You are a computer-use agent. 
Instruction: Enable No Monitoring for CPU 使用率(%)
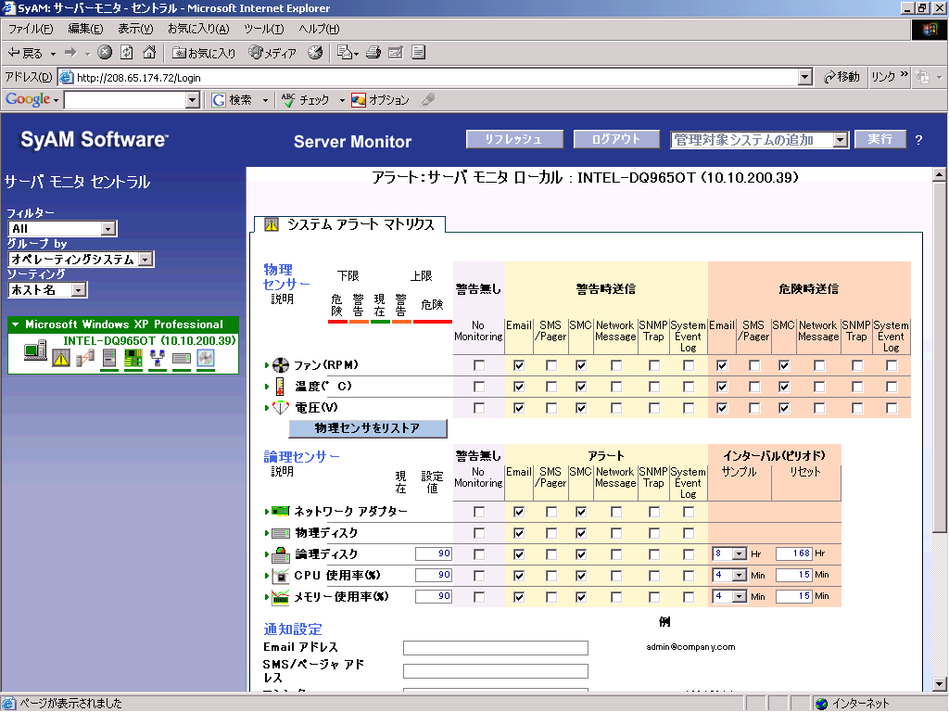pos(478,576)
